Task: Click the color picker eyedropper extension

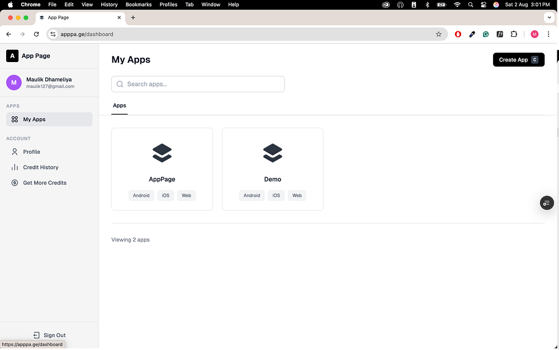Action: [472, 34]
